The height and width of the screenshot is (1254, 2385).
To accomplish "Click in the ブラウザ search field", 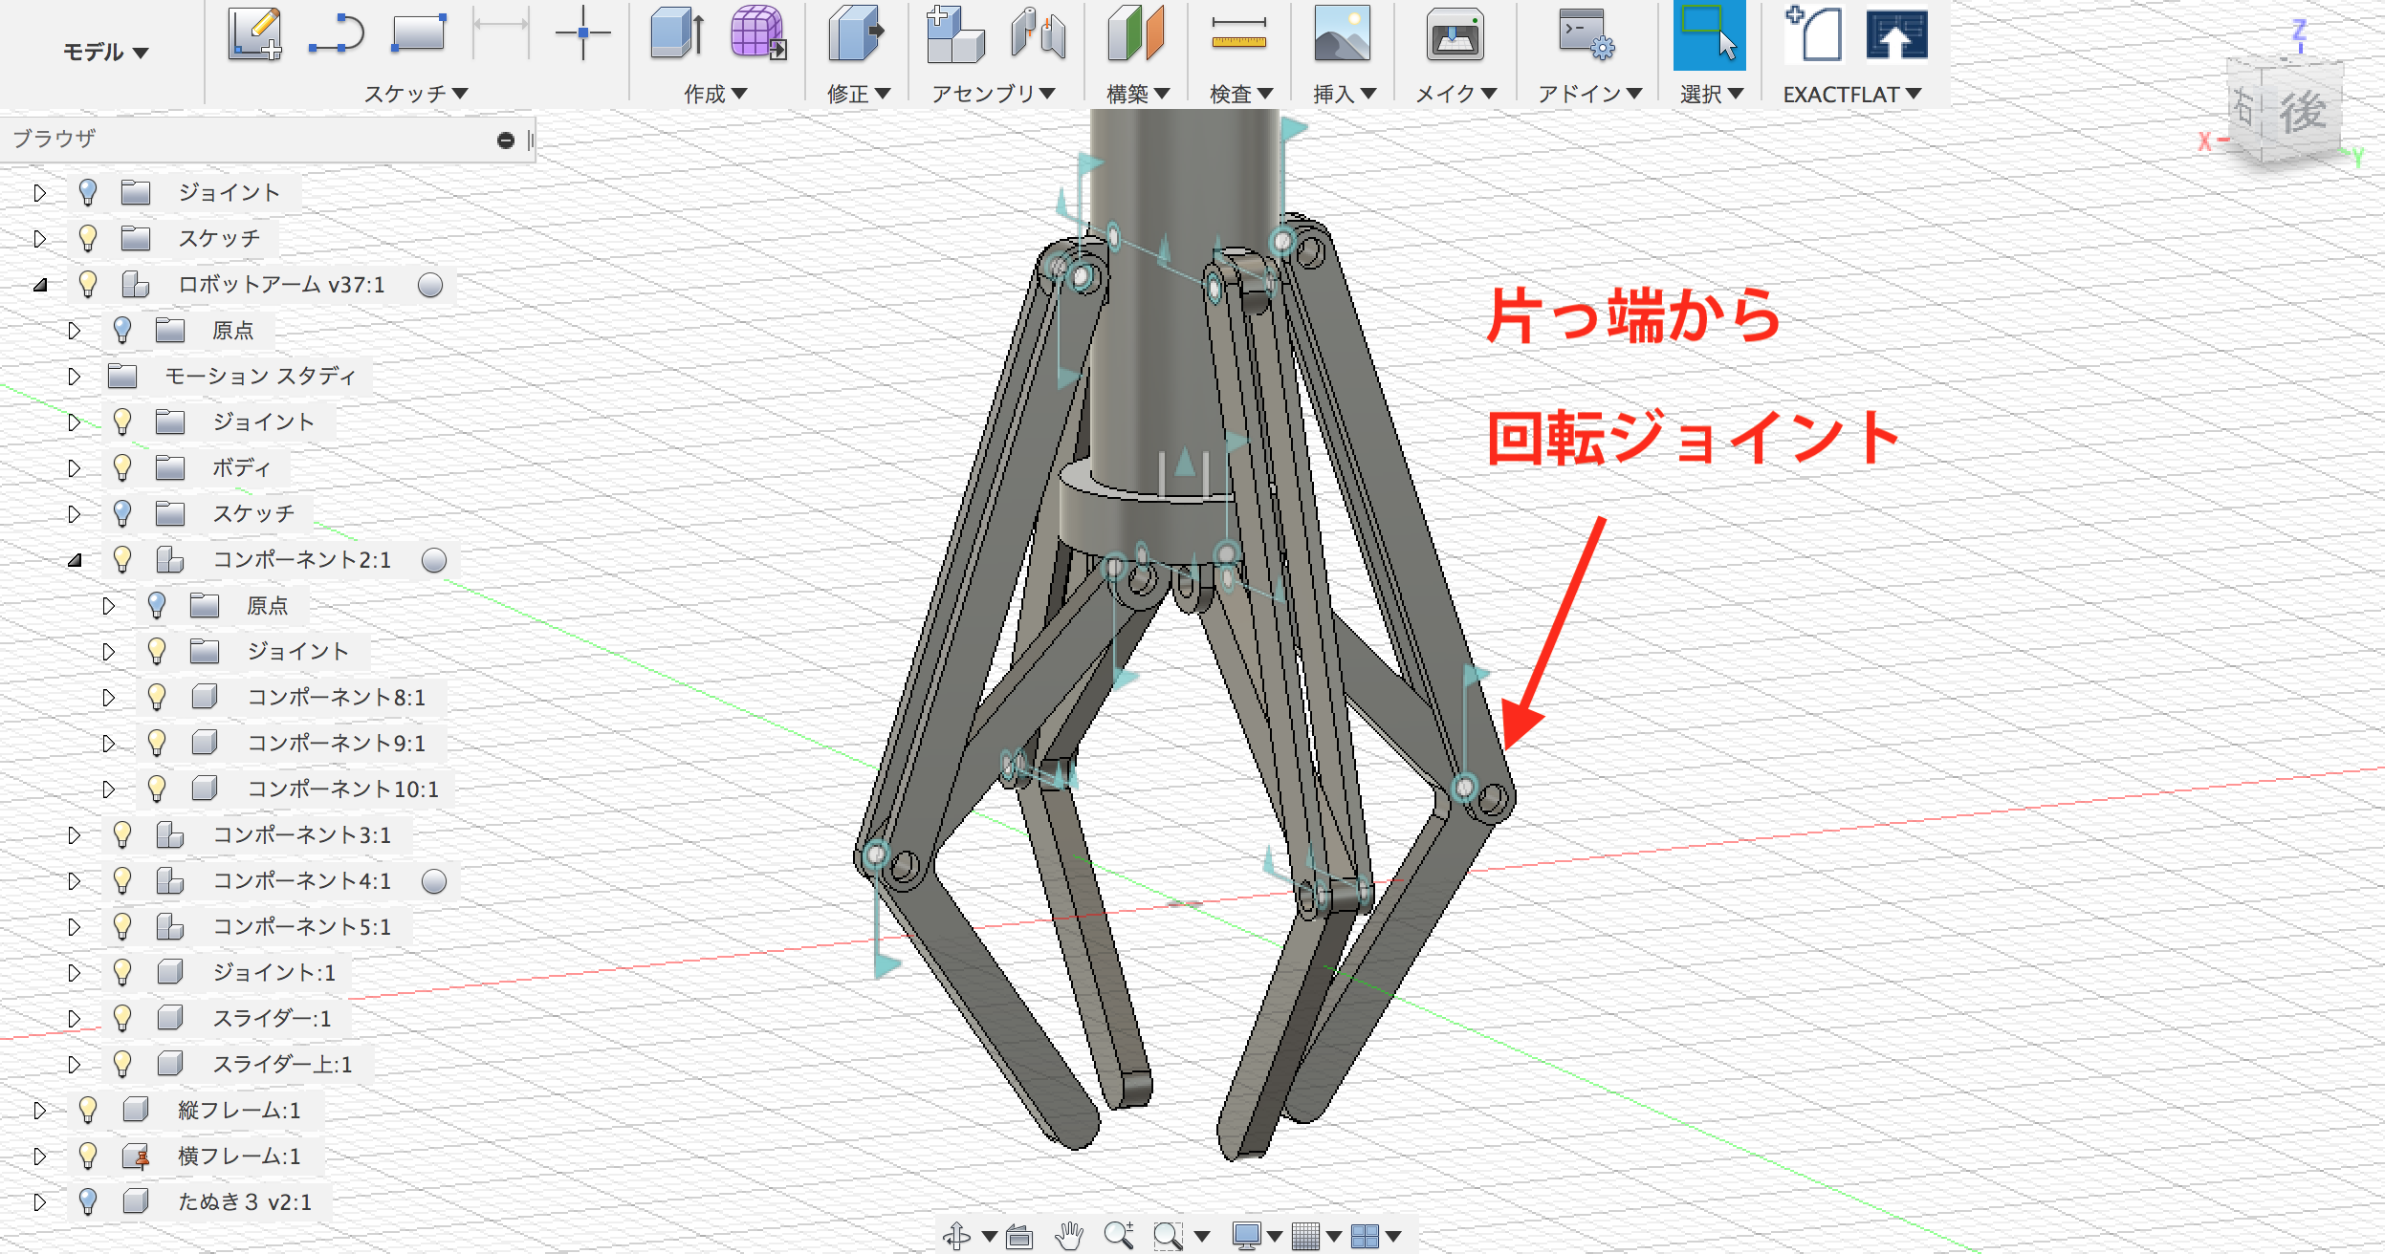I will pos(287,139).
